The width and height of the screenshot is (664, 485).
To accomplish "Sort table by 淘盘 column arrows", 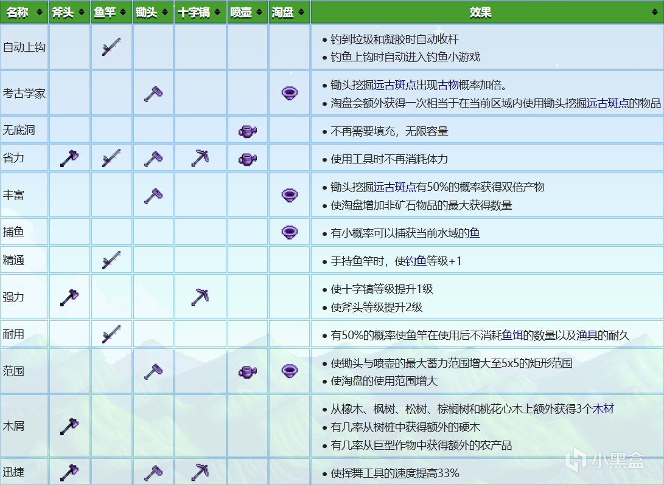I will [301, 12].
